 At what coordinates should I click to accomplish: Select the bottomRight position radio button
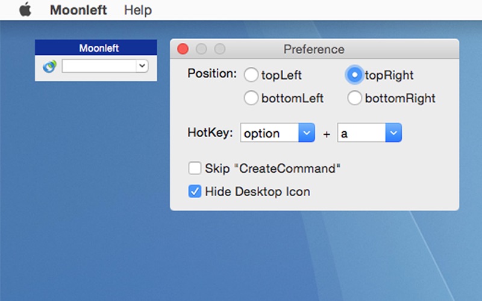pos(354,98)
